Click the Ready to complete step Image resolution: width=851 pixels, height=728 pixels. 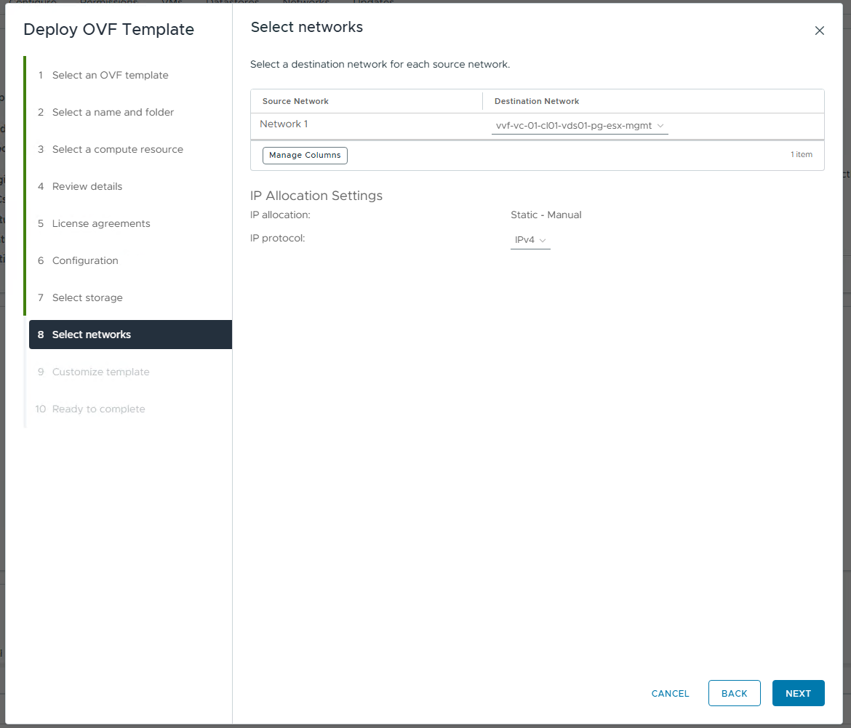tap(98, 409)
